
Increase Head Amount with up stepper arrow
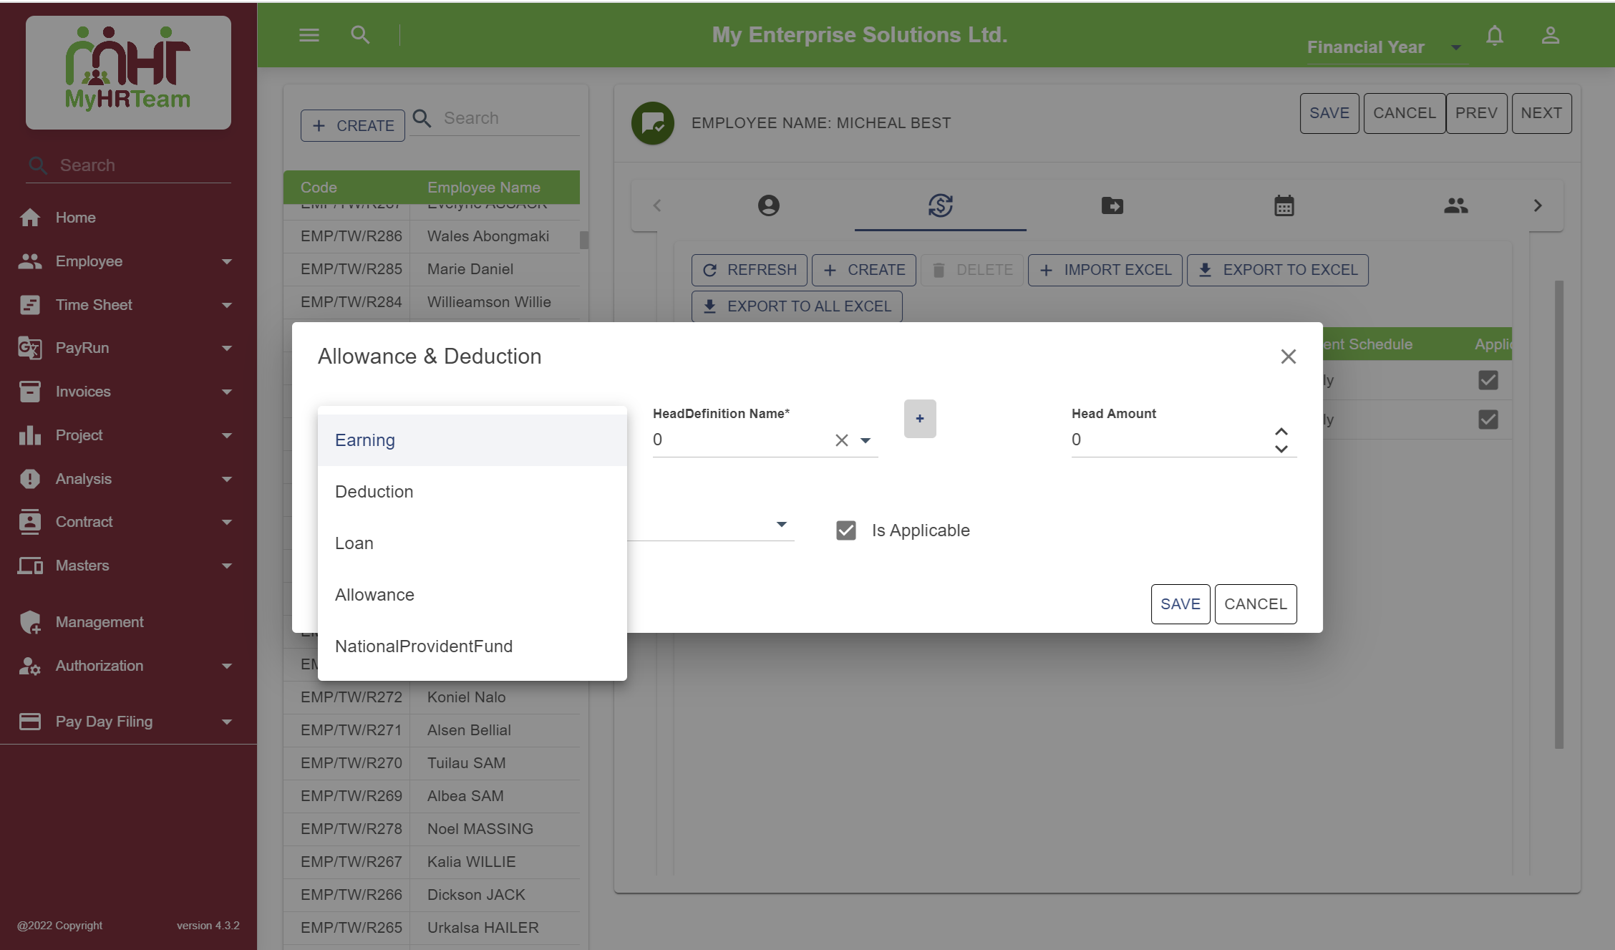(1281, 432)
